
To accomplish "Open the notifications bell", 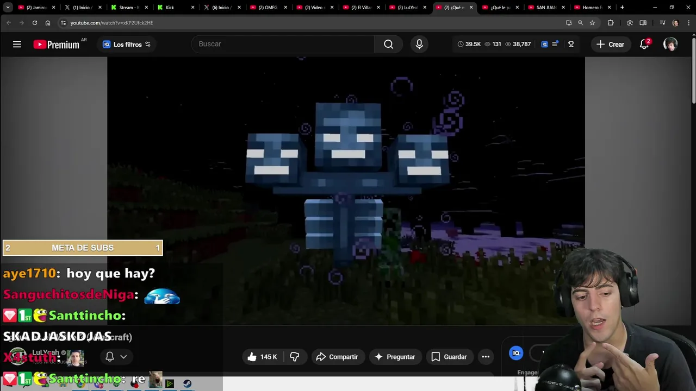I will coord(644,45).
